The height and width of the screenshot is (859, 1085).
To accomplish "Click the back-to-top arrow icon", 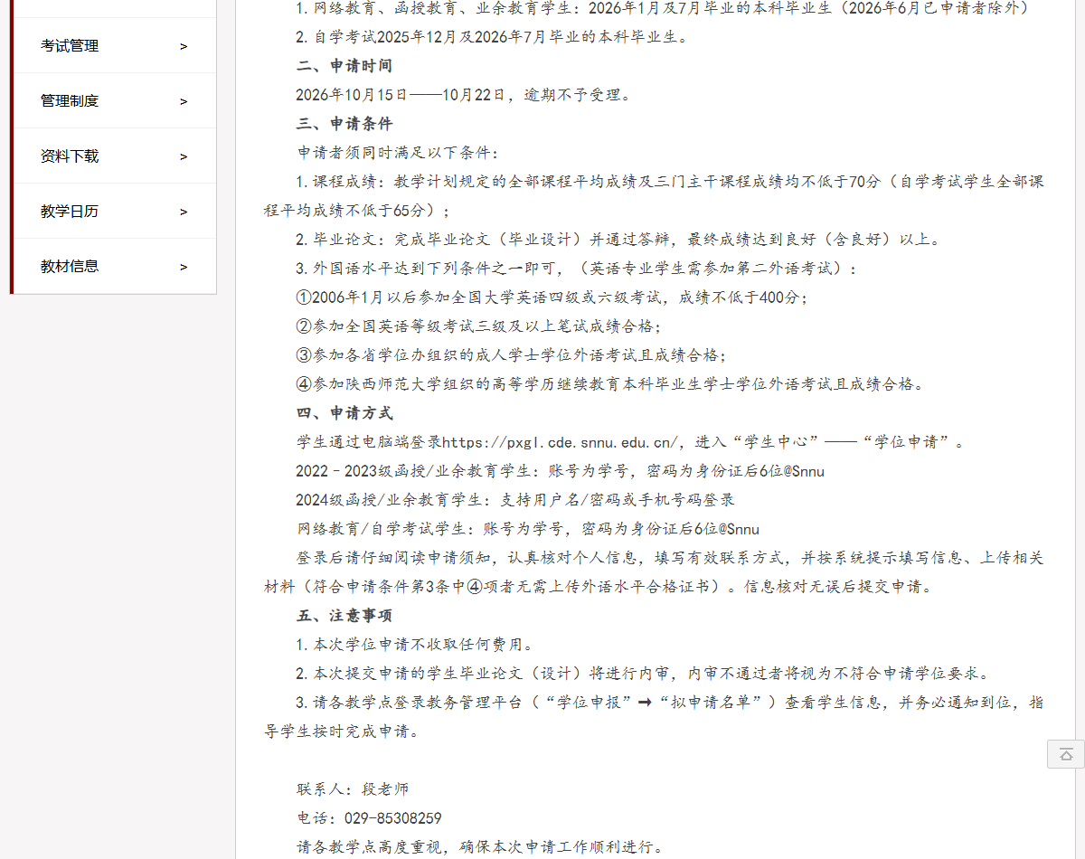I will [x=1066, y=754].
